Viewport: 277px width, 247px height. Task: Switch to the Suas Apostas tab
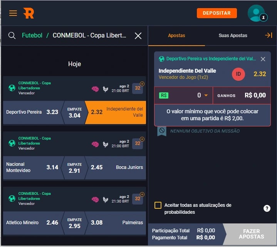[233, 36]
